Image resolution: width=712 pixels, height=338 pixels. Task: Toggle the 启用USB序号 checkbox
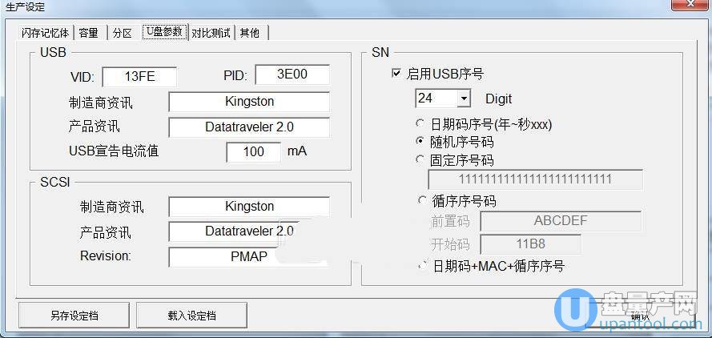(x=396, y=74)
